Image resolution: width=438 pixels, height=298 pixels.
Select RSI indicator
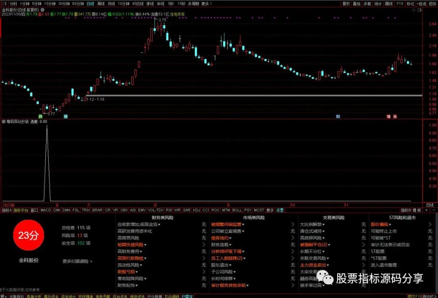click(169, 210)
